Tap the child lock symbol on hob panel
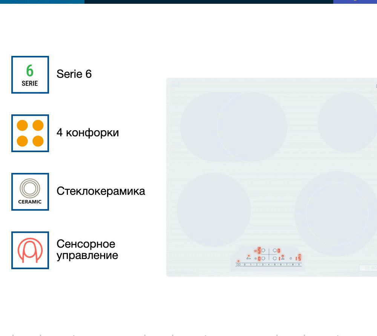Image resolution: width=377 pixels, height=336 pixels. tap(248, 258)
